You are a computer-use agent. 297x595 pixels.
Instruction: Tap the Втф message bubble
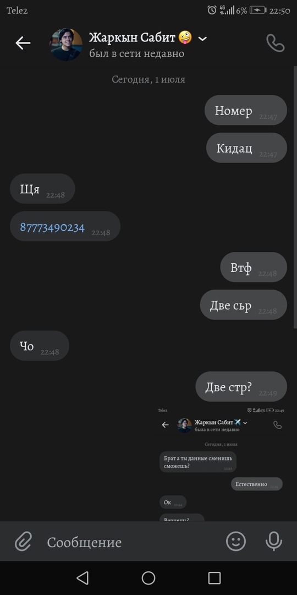(254, 267)
